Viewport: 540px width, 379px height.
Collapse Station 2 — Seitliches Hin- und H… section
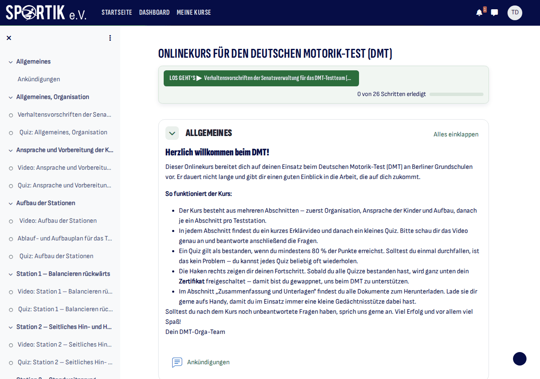click(x=11, y=327)
